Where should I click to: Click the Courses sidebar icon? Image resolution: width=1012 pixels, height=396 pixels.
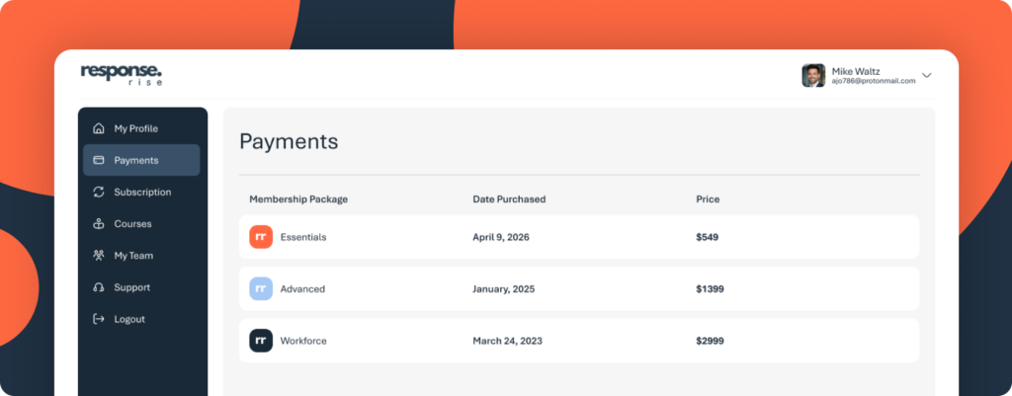point(99,224)
